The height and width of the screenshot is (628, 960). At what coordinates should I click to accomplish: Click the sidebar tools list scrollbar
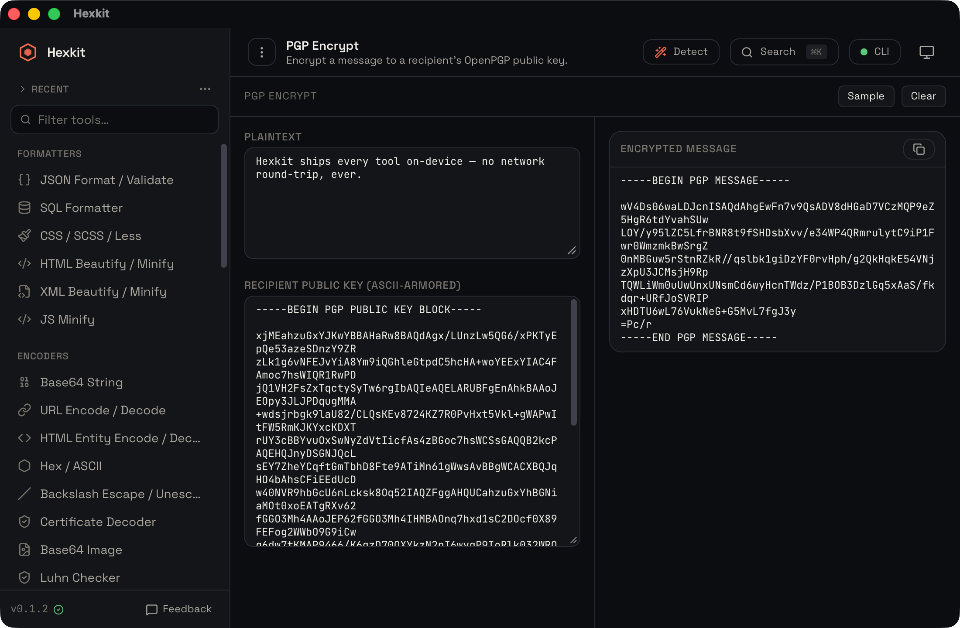(224, 206)
